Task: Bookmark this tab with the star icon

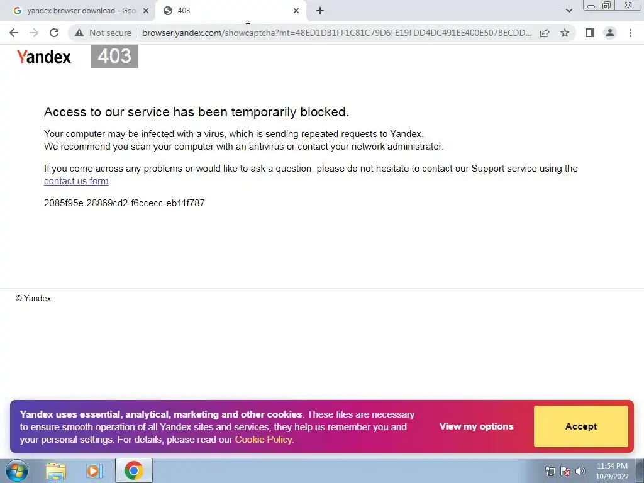Action: click(x=565, y=33)
